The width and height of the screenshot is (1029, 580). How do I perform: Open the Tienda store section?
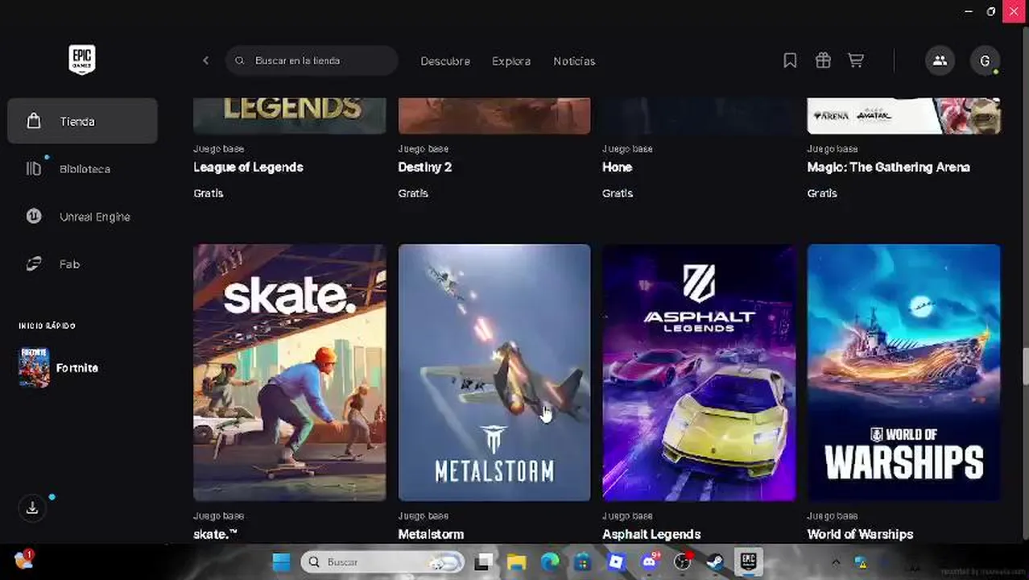point(82,121)
